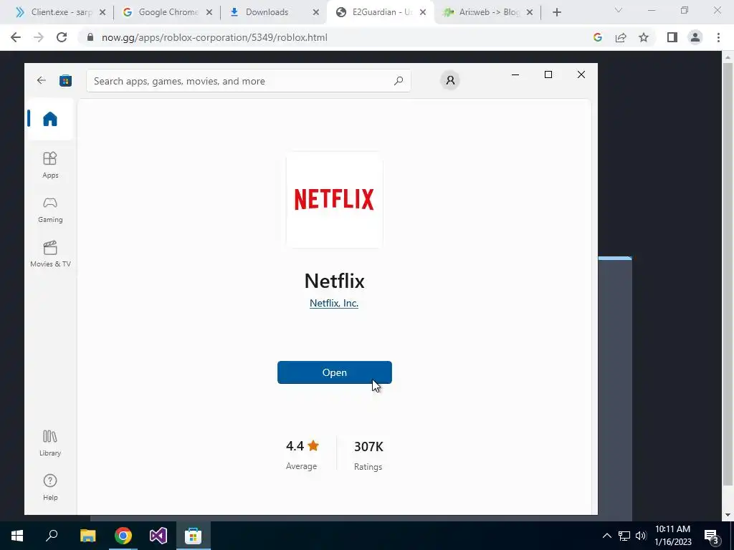Open Visual Studio from taskbar
This screenshot has width=734, height=550.
point(158,536)
